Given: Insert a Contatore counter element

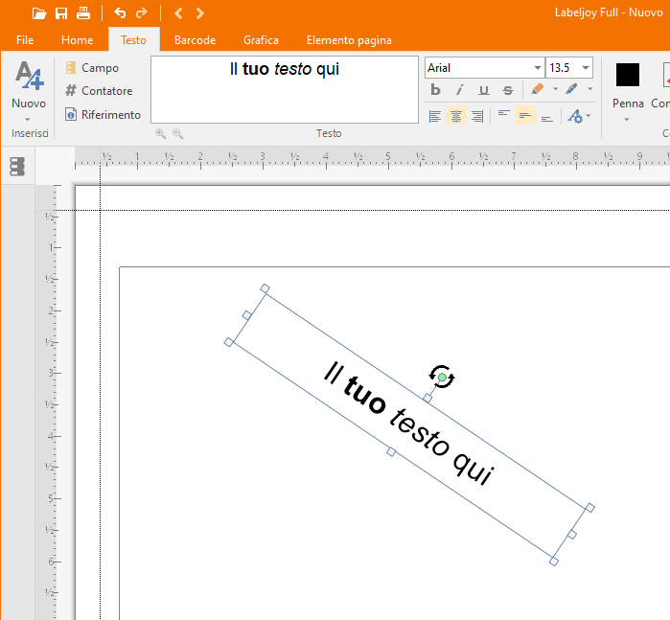Looking at the screenshot, I should pyautogui.click(x=99, y=91).
